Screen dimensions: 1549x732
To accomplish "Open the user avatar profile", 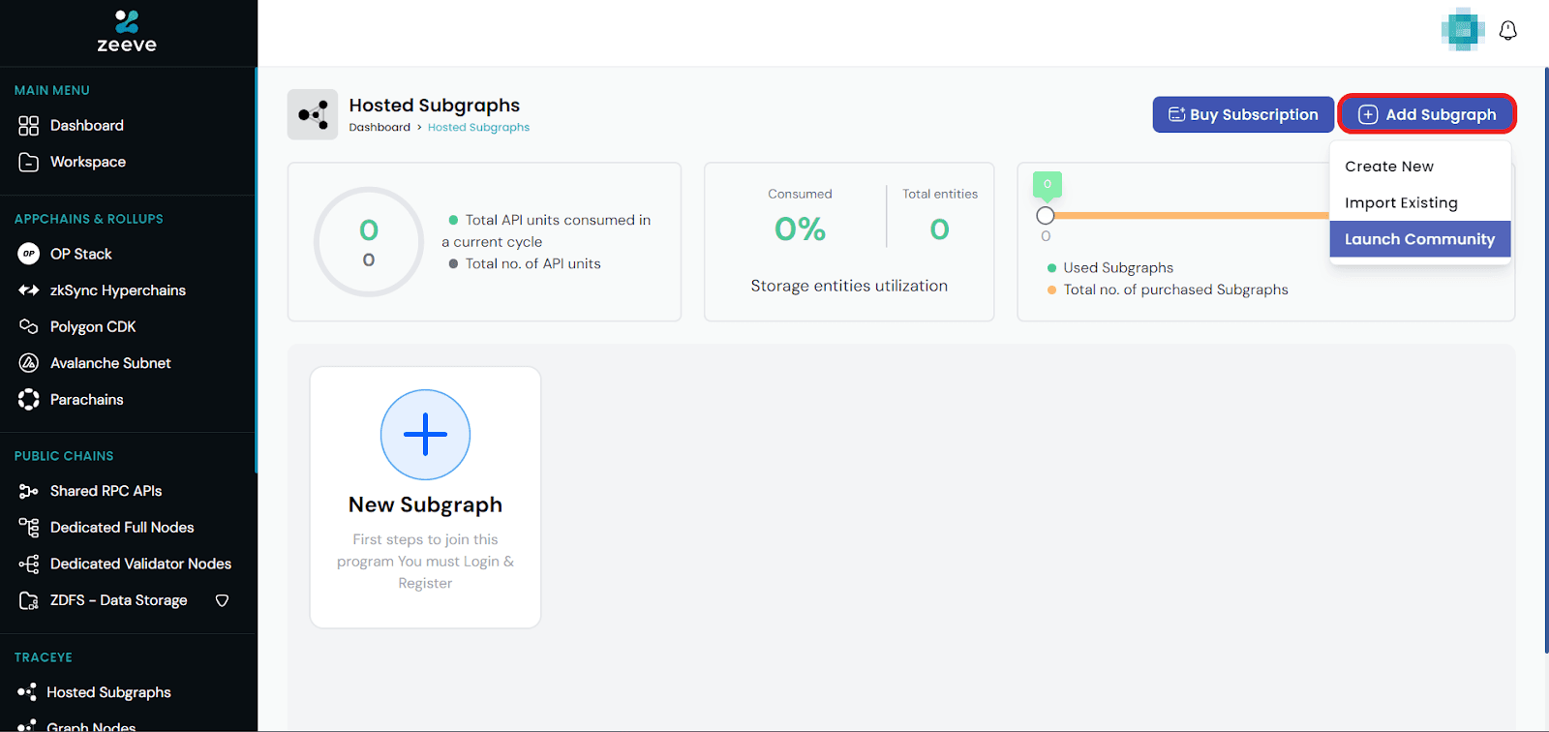I will [x=1463, y=30].
